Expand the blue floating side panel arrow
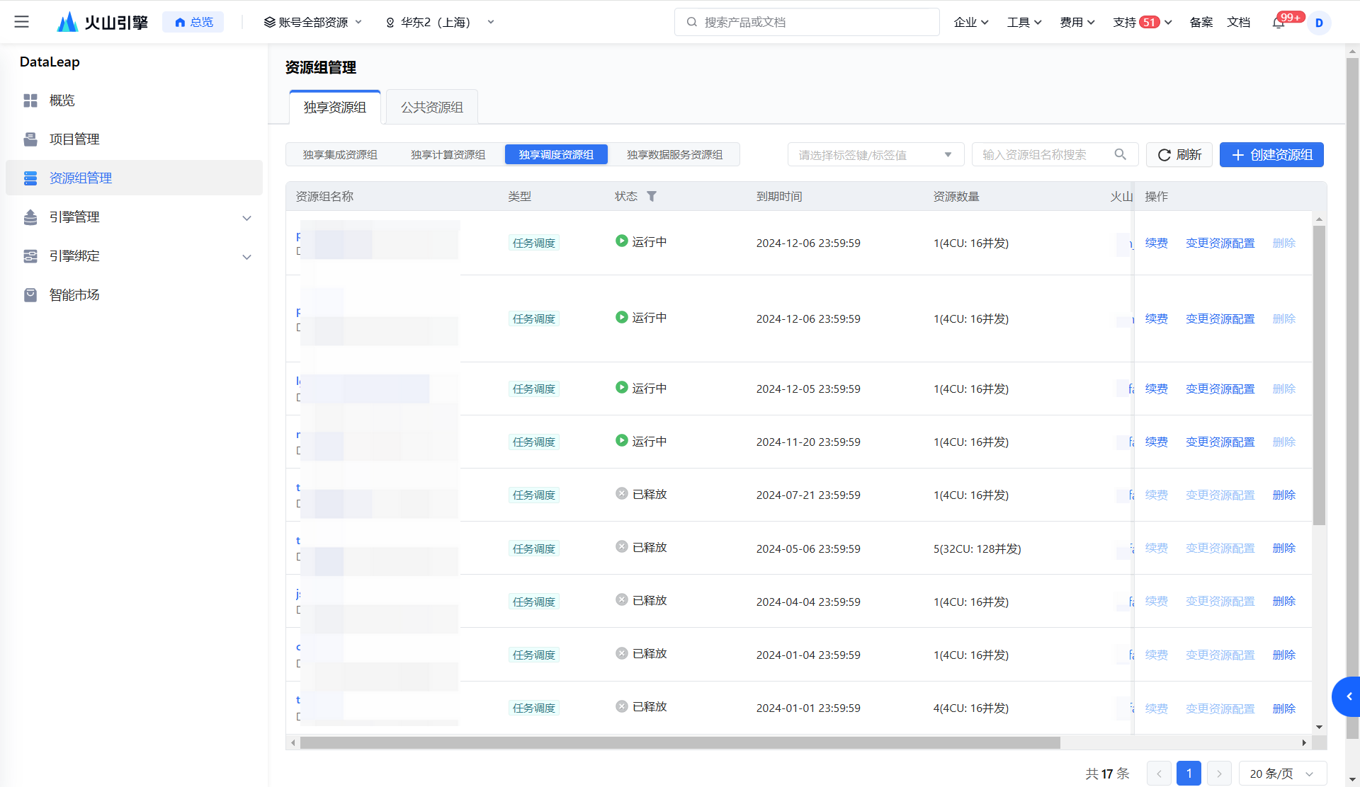 (x=1348, y=696)
